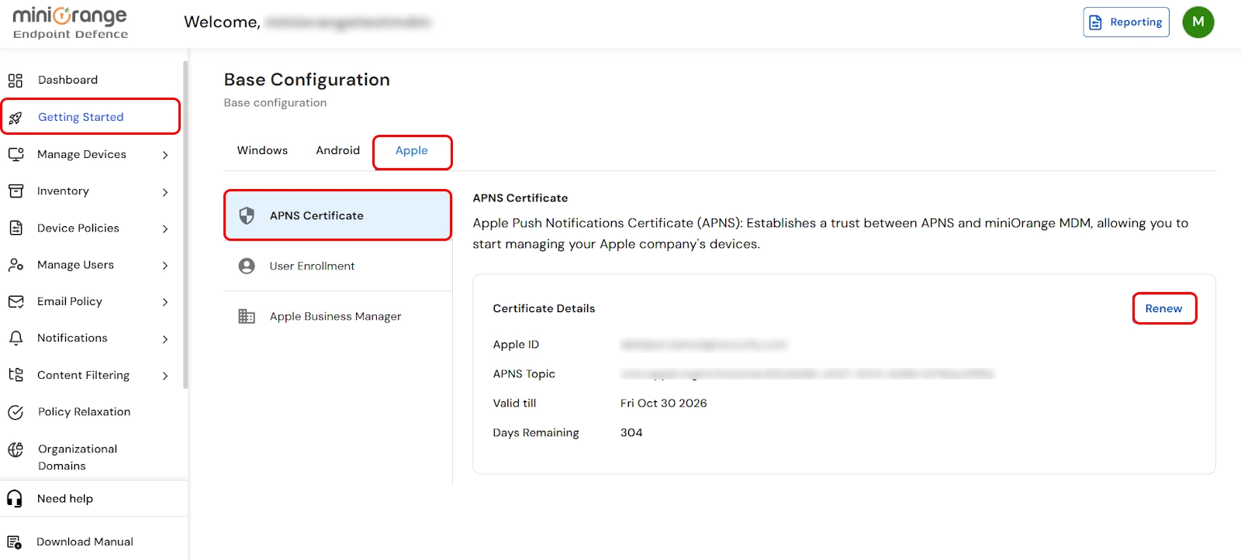1241x560 pixels.
Task: Click the blurred APNS Topic value
Action: pyautogui.click(x=807, y=374)
